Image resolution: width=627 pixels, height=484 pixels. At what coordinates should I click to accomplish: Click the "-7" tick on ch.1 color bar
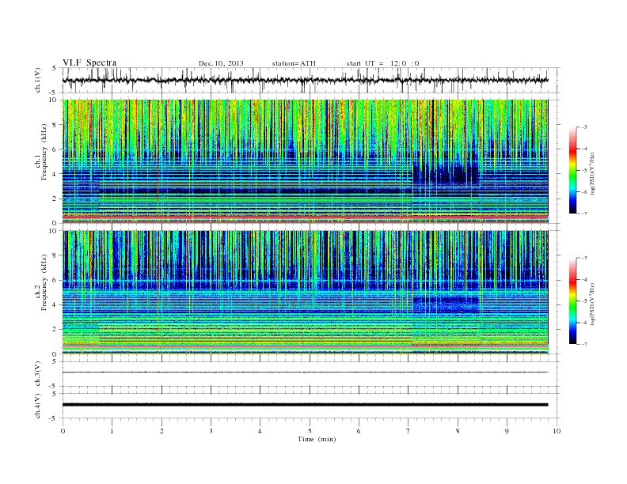point(583,214)
